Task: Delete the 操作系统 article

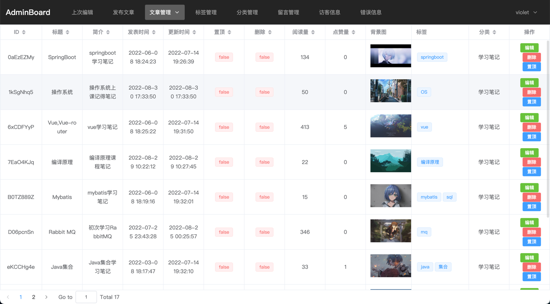Action: tap(532, 92)
